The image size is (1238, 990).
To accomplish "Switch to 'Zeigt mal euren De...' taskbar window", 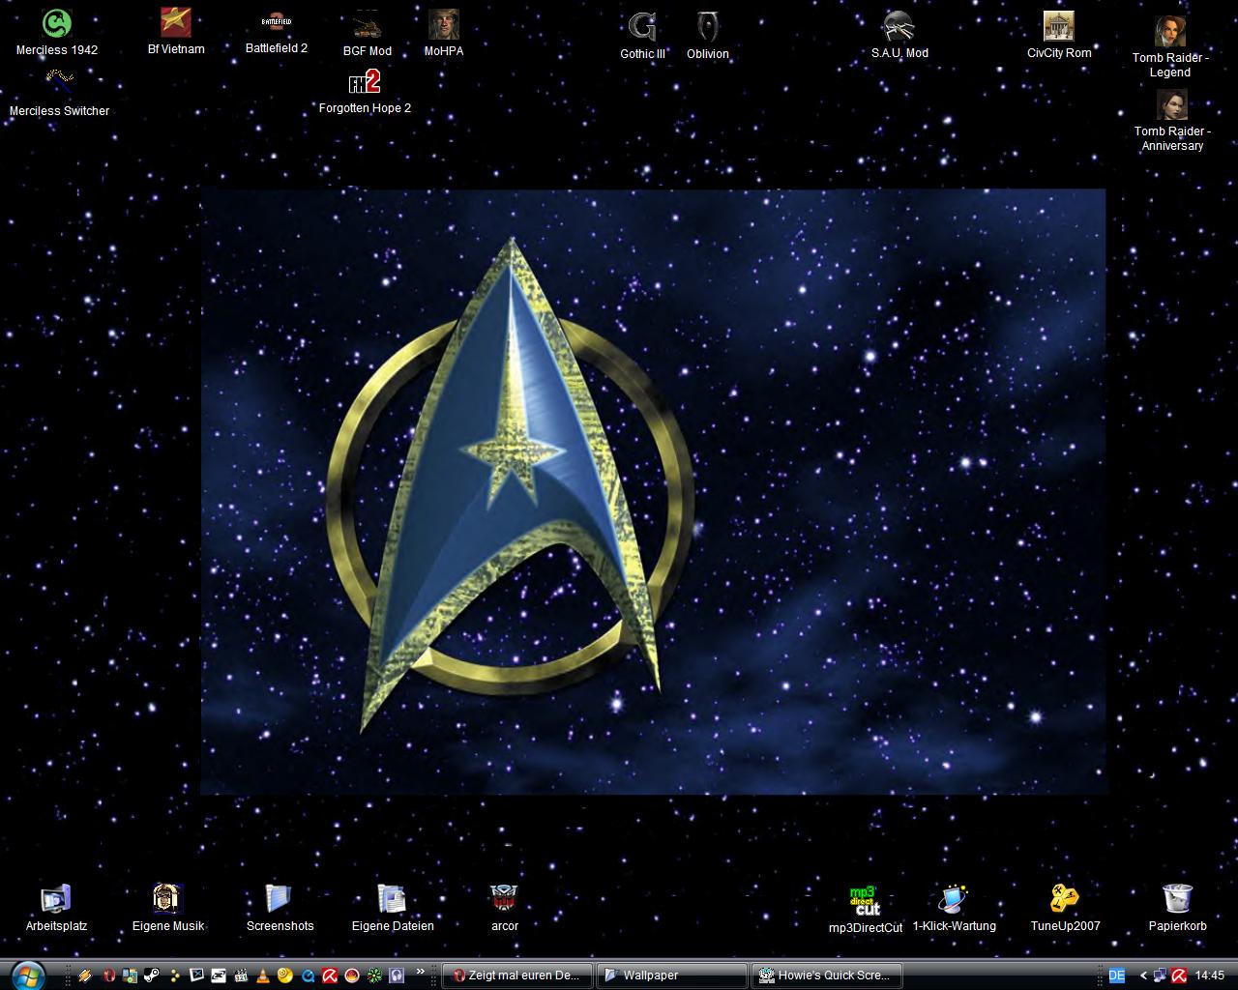I will click(x=517, y=975).
